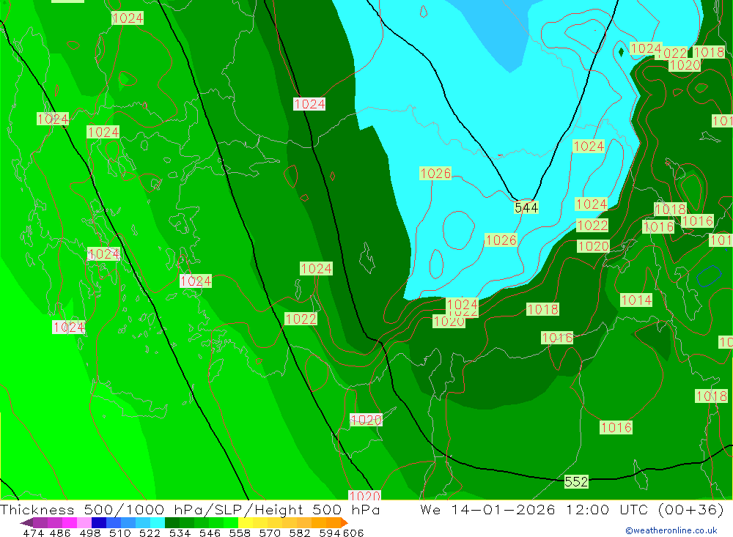Click the 1026 label below 544 label

point(501,240)
